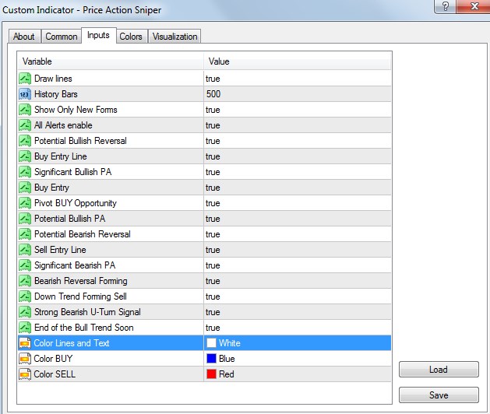
Task: Click the Value column header
Action: pos(297,61)
